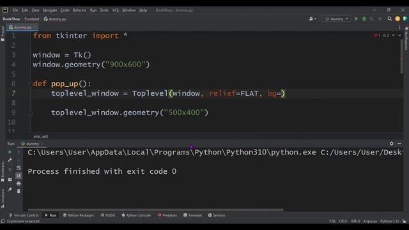Open the Problems tool window
409x230 pixels.
(x=167, y=215)
